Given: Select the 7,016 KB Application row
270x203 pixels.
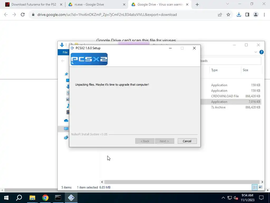Looking at the screenshot, I should tap(231, 102).
